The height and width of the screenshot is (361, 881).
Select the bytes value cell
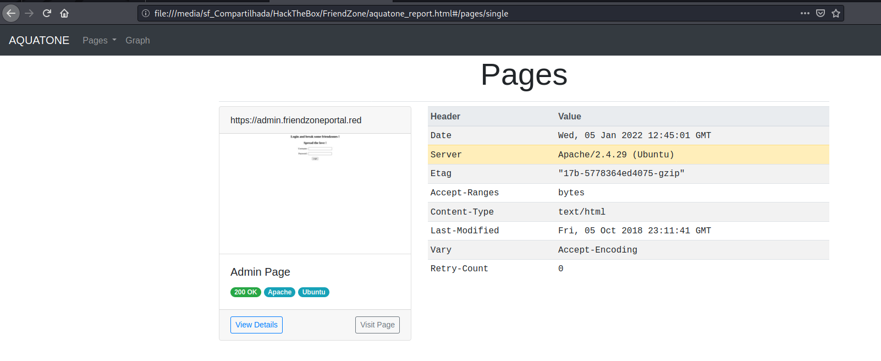[692, 193]
